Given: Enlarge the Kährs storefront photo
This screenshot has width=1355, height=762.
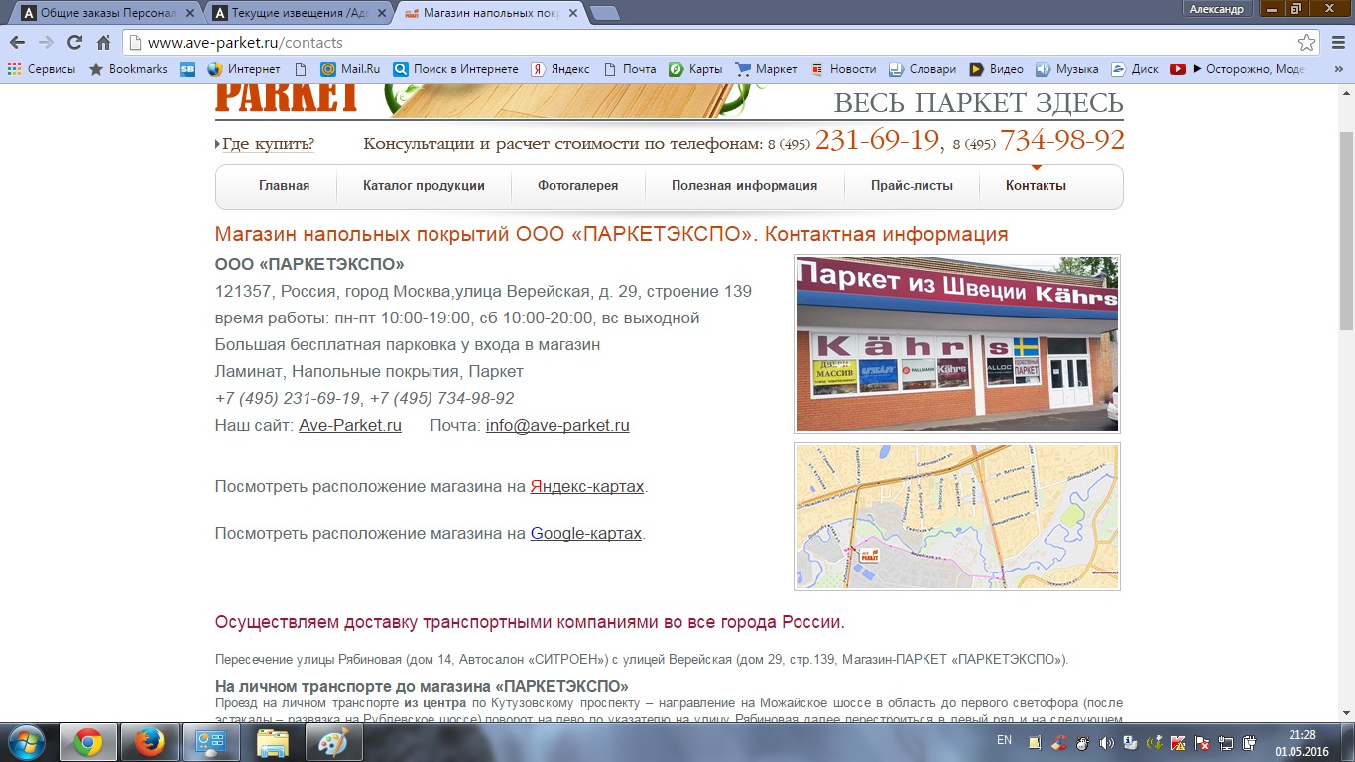Looking at the screenshot, I should click(x=957, y=344).
